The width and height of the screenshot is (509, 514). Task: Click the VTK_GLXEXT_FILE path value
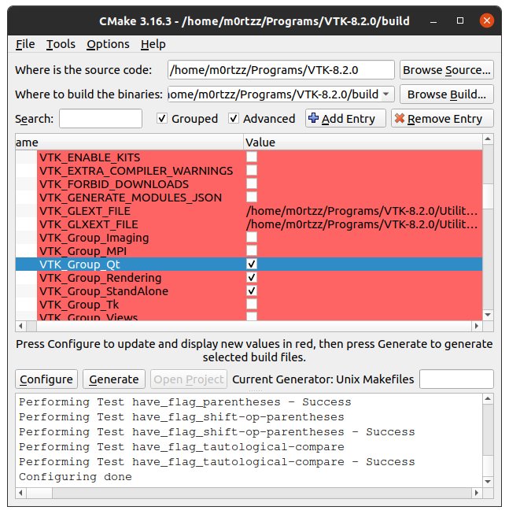pyautogui.click(x=362, y=224)
